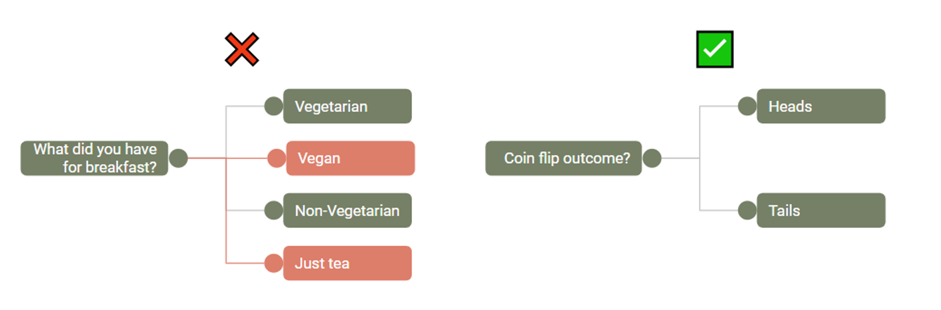Image resolution: width=941 pixels, height=310 pixels.
Task: Click the breakfast question node
Action: pos(94,158)
